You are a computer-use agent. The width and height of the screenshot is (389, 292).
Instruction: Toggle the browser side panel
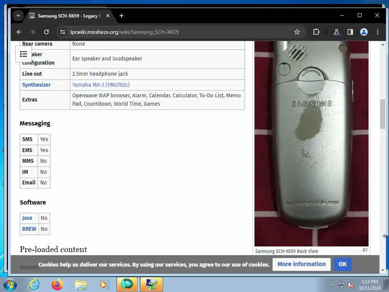tap(350, 32)
